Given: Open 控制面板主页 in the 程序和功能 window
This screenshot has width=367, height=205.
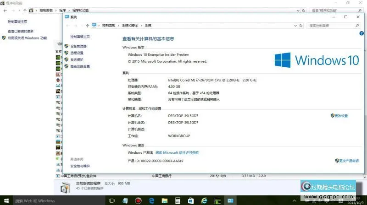Looking at the screenshot, I should (x=17, y=22).
